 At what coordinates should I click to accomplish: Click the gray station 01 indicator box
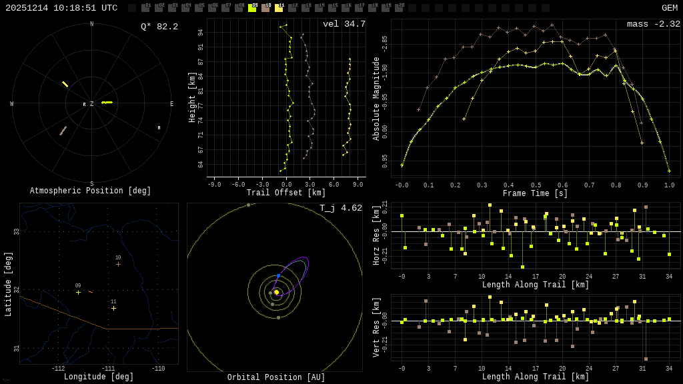point(145,8)
